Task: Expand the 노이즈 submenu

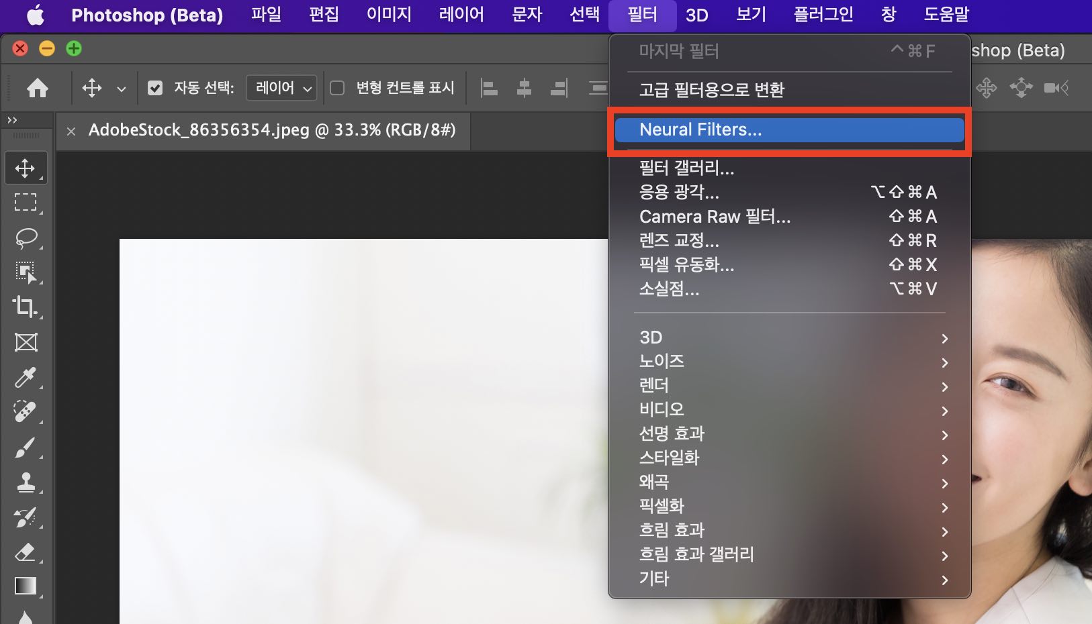Action: tap(789, 362)
